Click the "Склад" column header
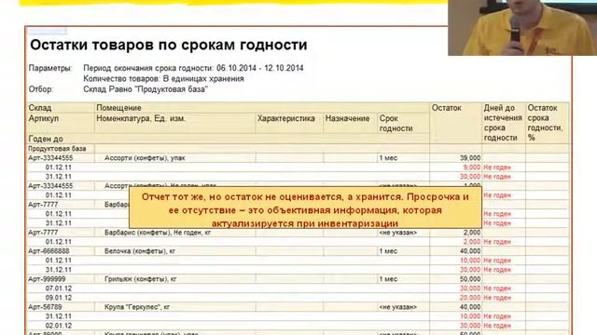The image size is (597, 335). tap(40, 108)
